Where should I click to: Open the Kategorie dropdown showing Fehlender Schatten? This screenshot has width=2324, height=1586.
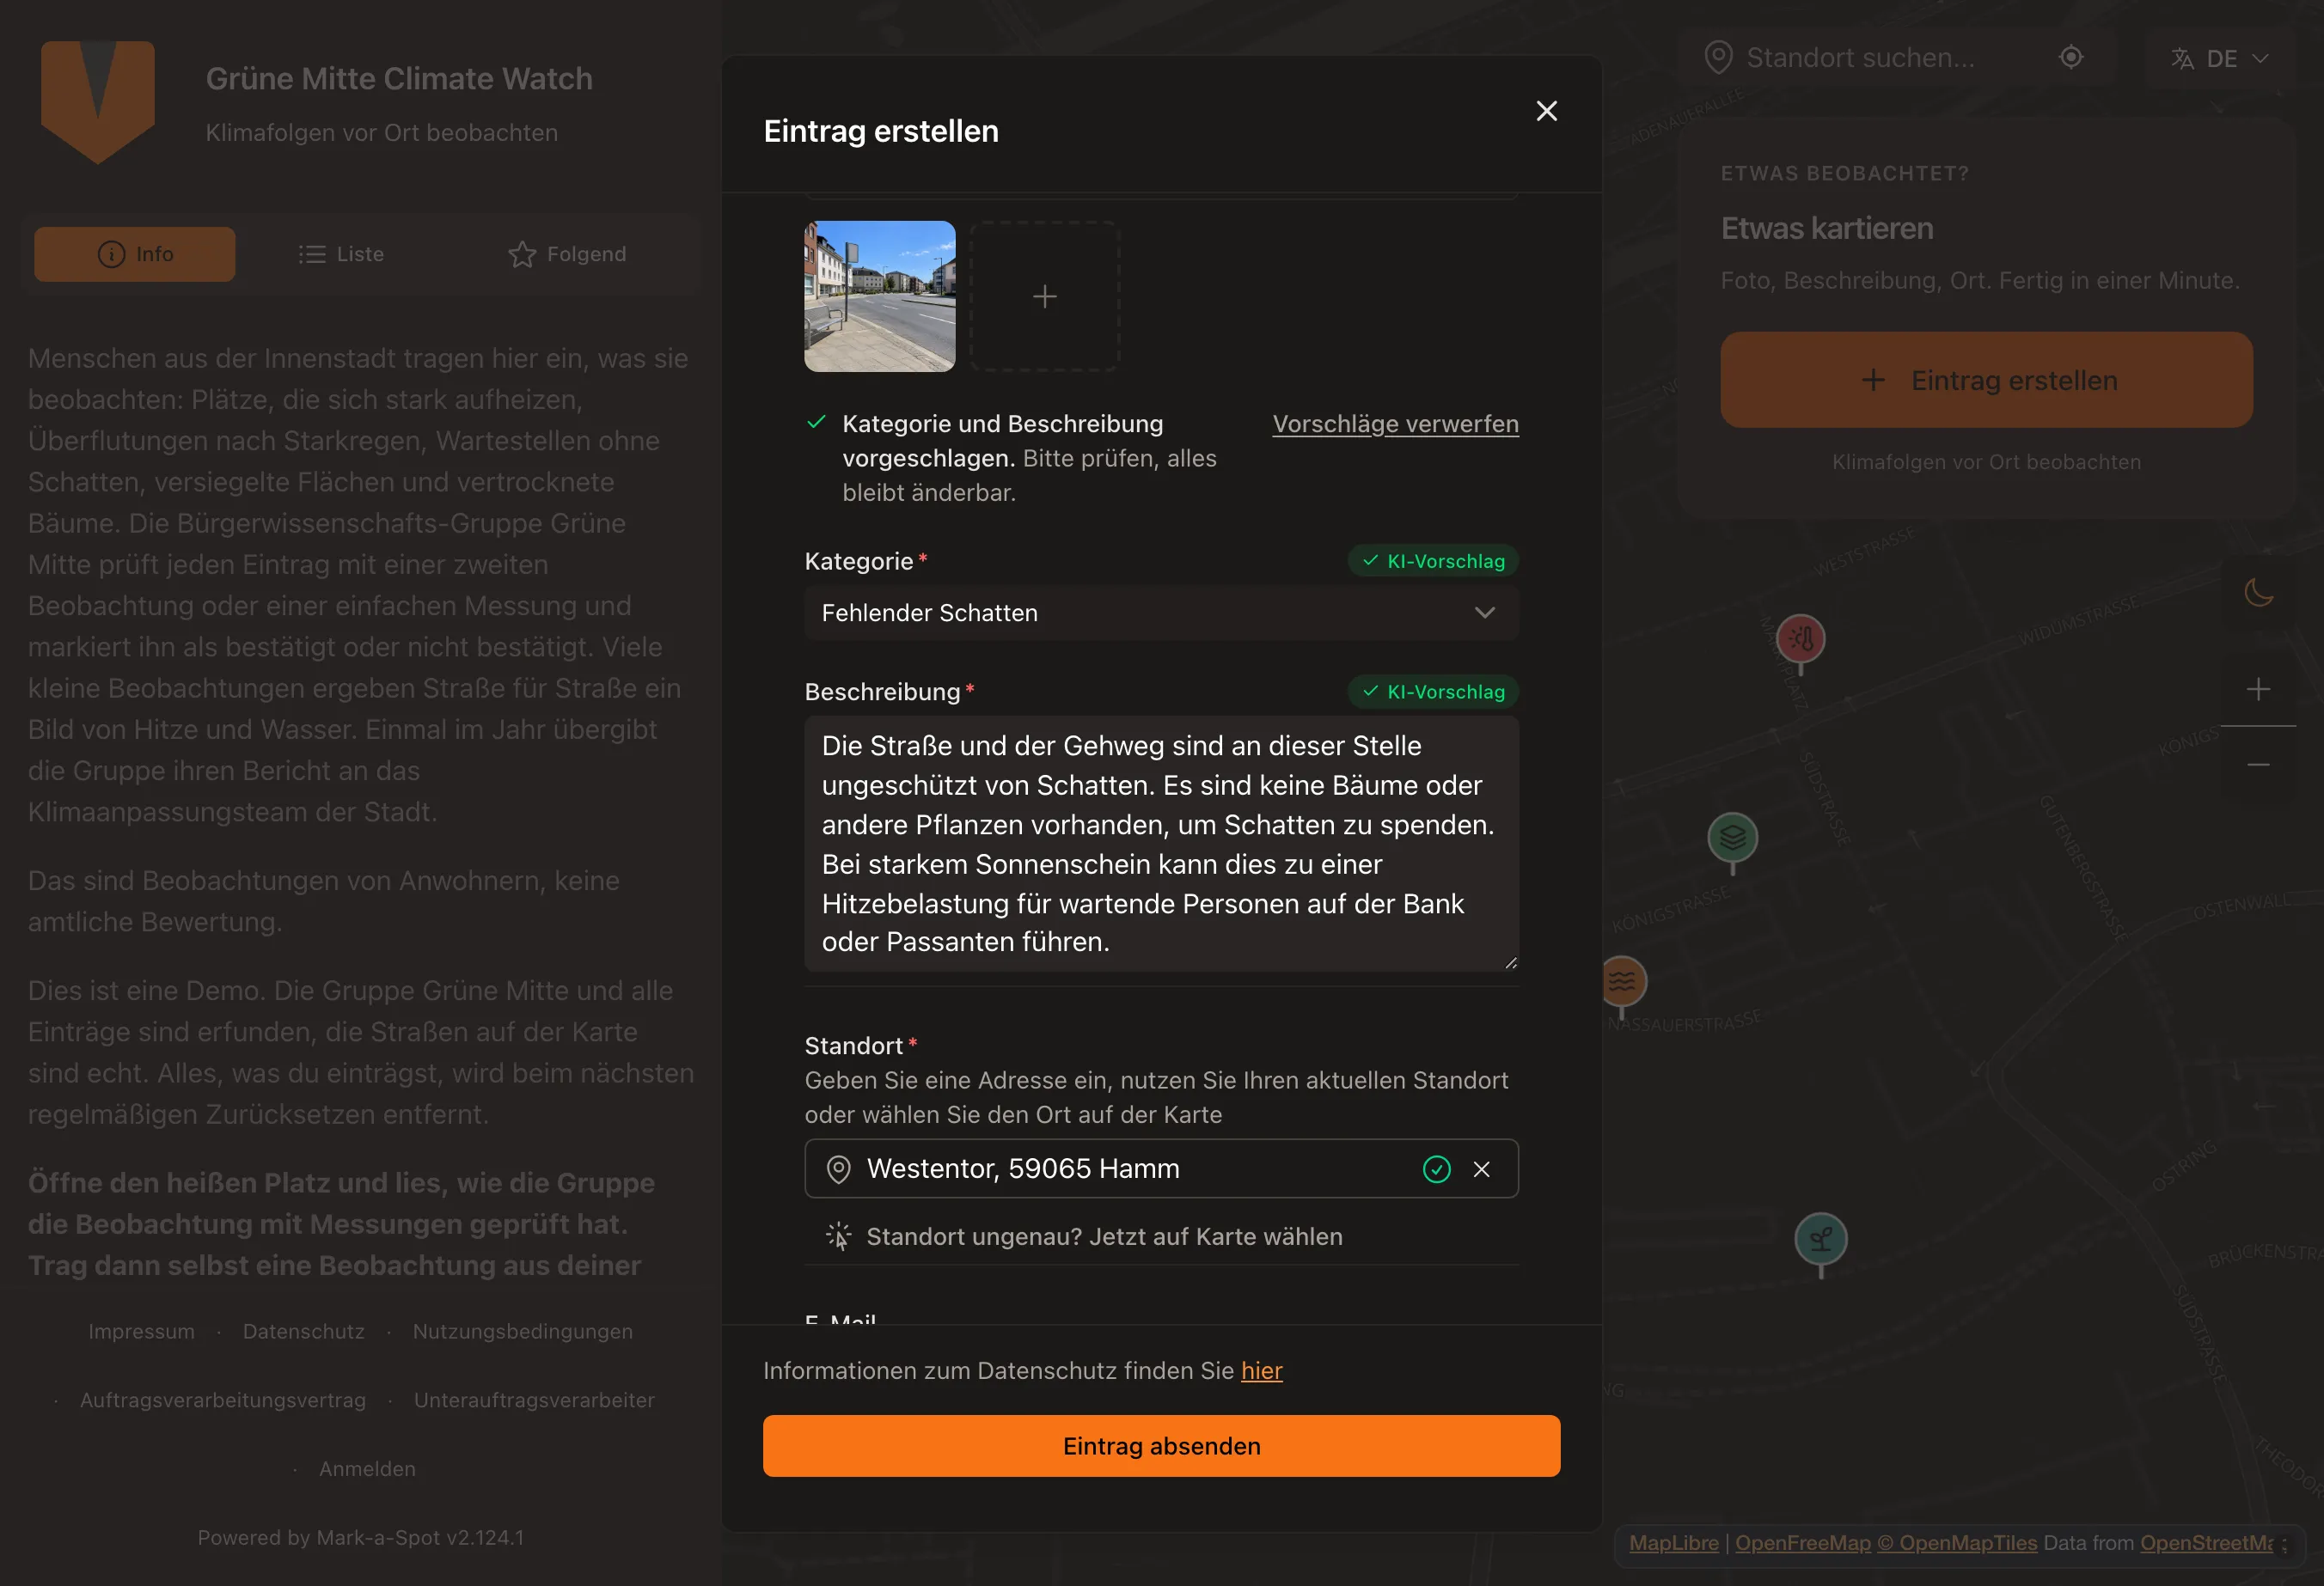pos(1161,613)
